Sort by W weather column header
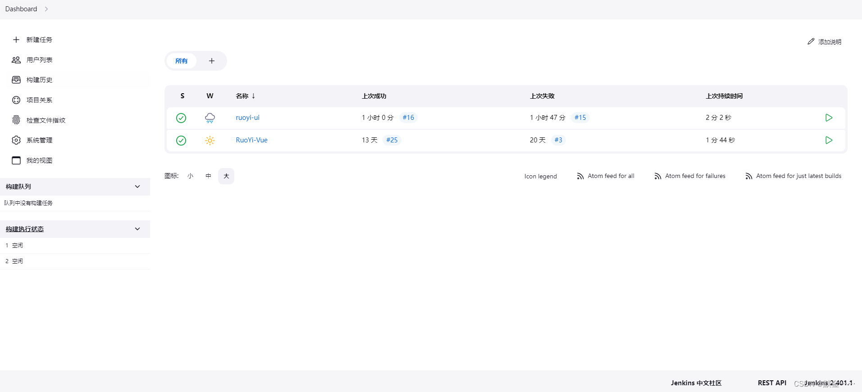Image resolution: width=862 pixels, height=392 pixels. (210, 96)
